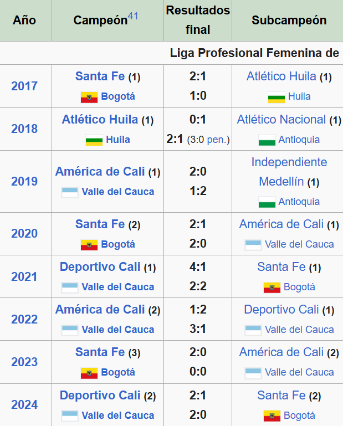Click Bogotá flag under Santa Fe in 2024 row
The image size is (343, 426).
[272, 415]
